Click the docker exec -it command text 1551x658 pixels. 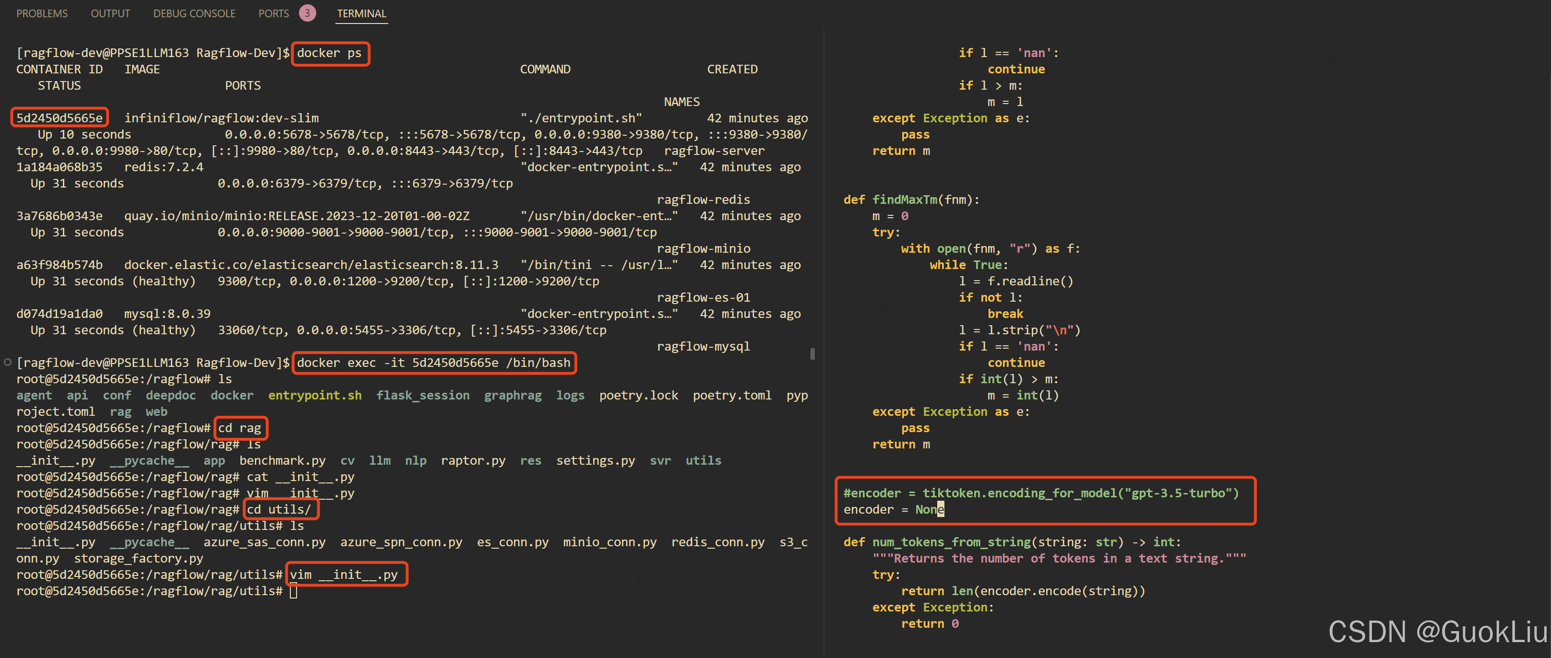click(x=433, y=363)
